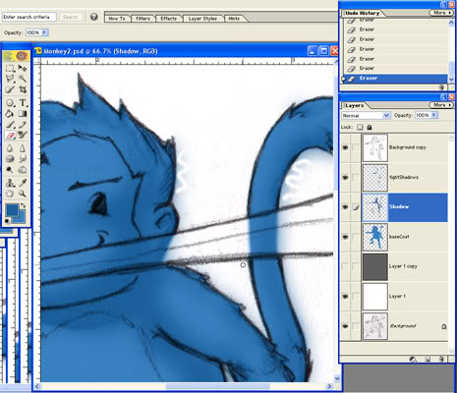This screenshot has height=393, width=457.
Task: Toggle the lock all padlock checkbox
Action: pyautogui.click(x=370, y=127)
